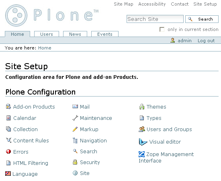Open the Search settings link
The image size is (221, 181).
pyautogui.click(x=88, y=151)
